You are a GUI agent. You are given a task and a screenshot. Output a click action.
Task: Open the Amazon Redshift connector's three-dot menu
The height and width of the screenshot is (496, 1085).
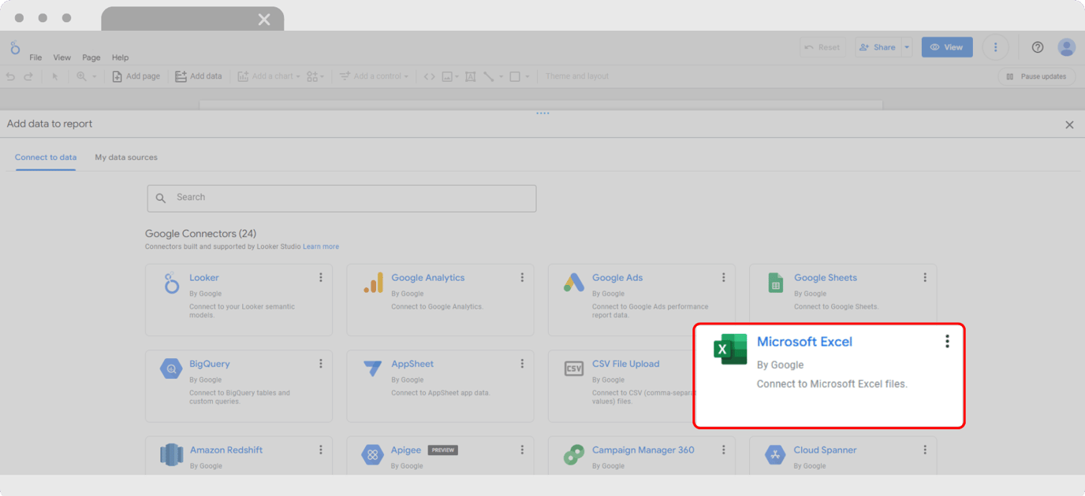(x=321, y=450)
